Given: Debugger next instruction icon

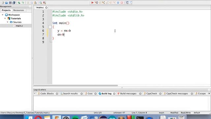Looking at the screenshot, I should tap(111, 3).
